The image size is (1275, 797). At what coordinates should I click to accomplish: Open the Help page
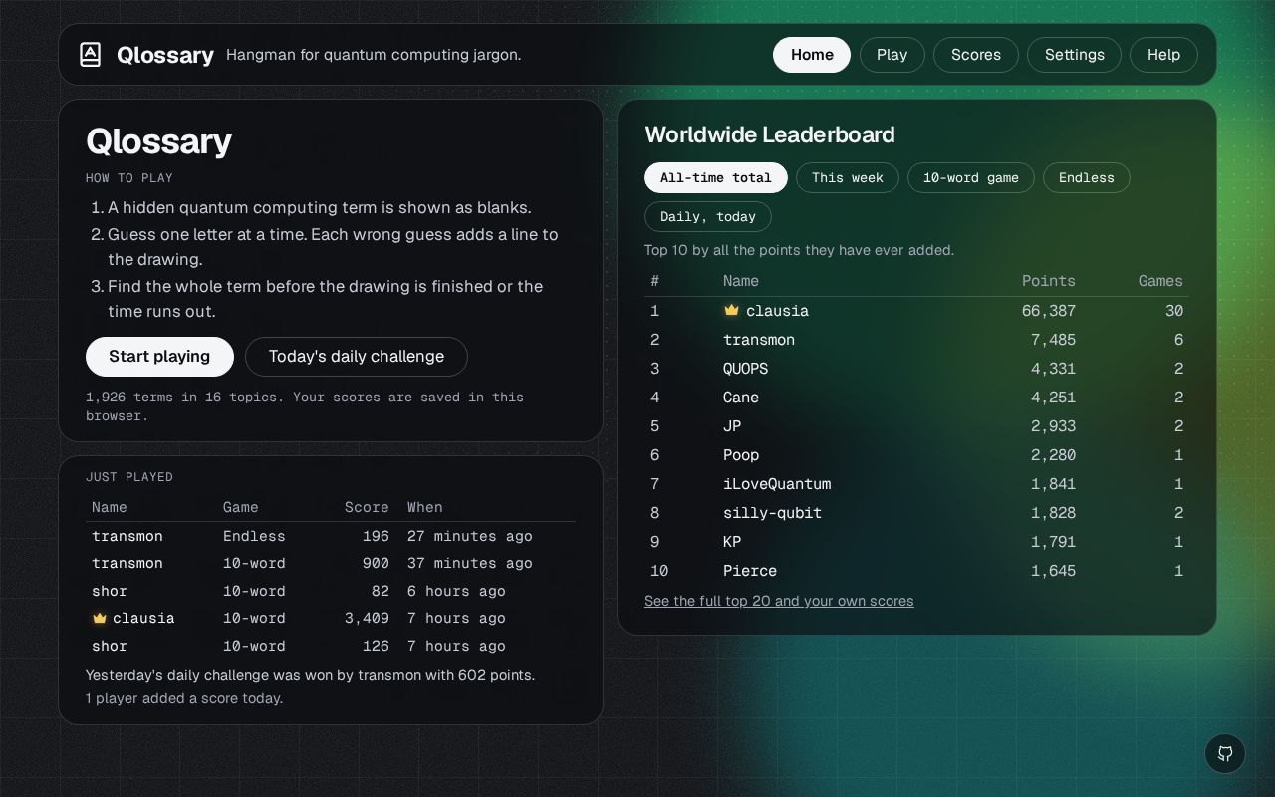pyautogui.click(x=1163, y=55)
